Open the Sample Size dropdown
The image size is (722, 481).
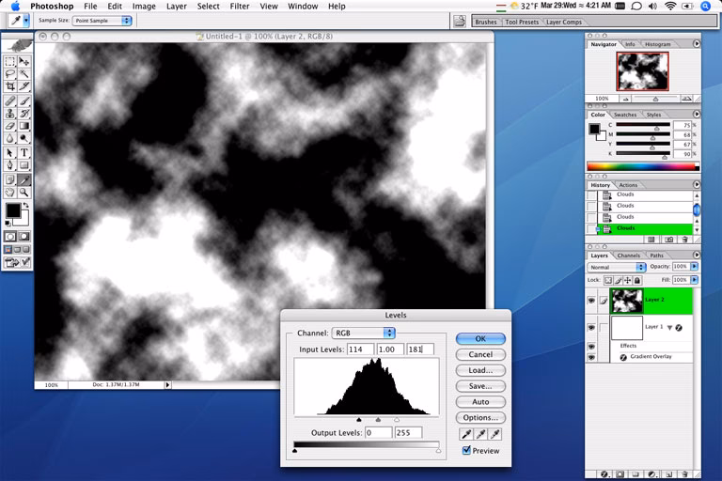pos(102,20)
